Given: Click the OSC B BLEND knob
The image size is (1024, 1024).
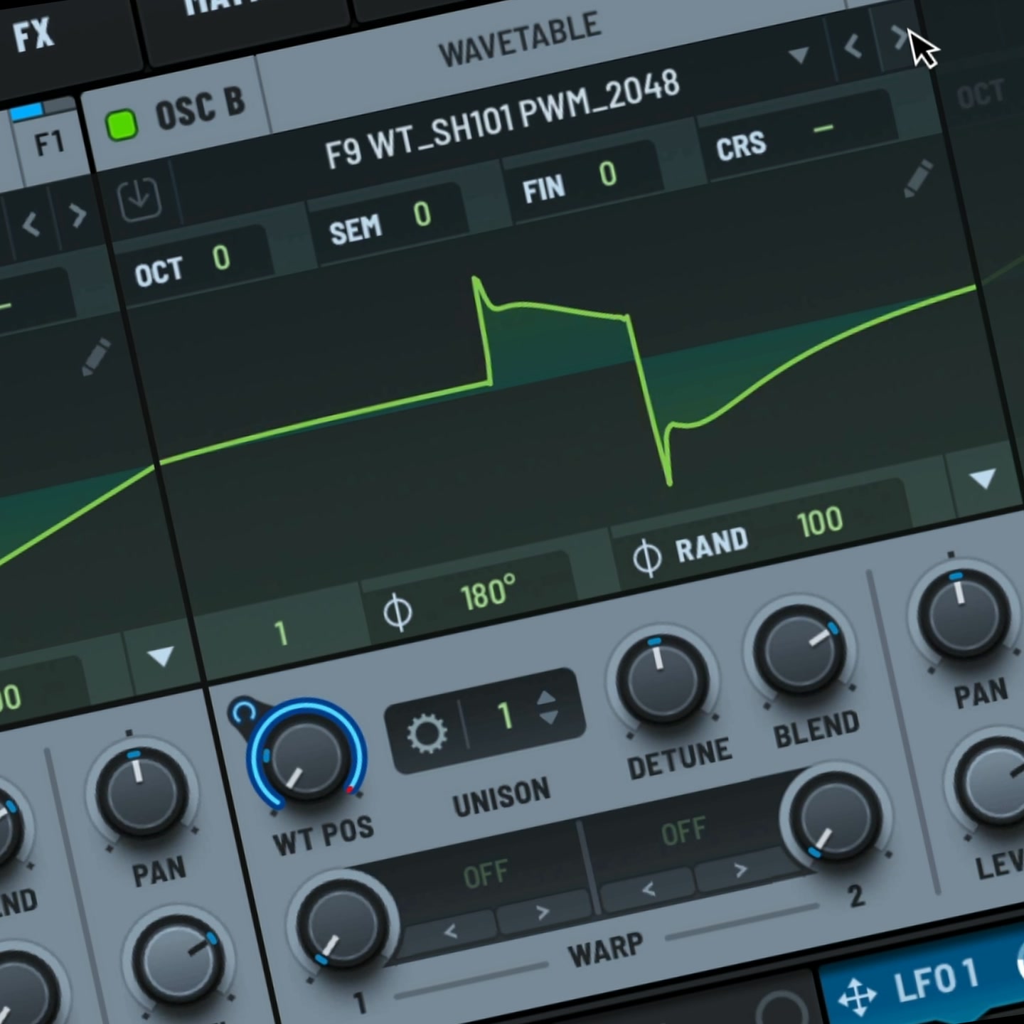Looking at the screenshot, I should pos(799,650).
